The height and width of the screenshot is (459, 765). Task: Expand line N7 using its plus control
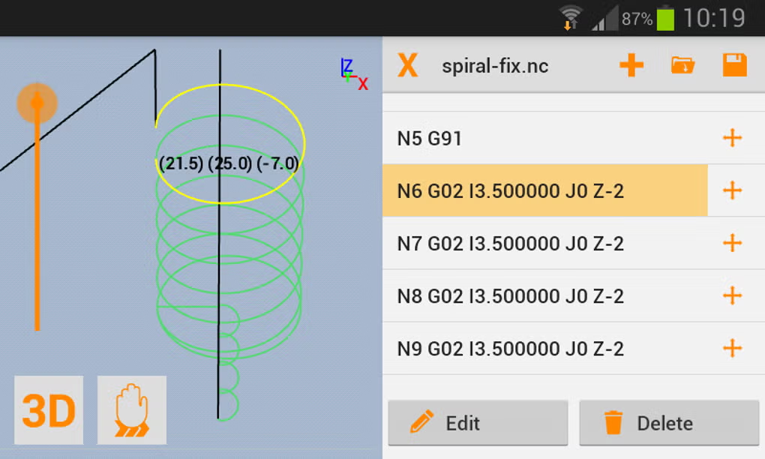731,243
